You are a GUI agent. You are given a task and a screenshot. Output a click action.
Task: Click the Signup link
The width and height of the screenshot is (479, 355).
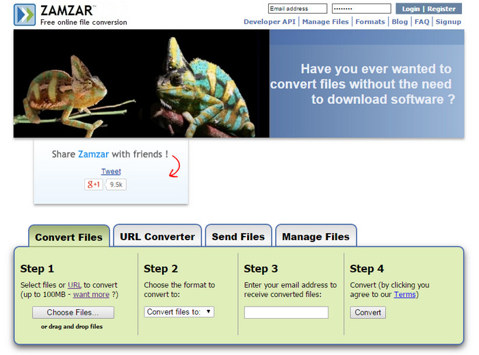tap(448, 22)
